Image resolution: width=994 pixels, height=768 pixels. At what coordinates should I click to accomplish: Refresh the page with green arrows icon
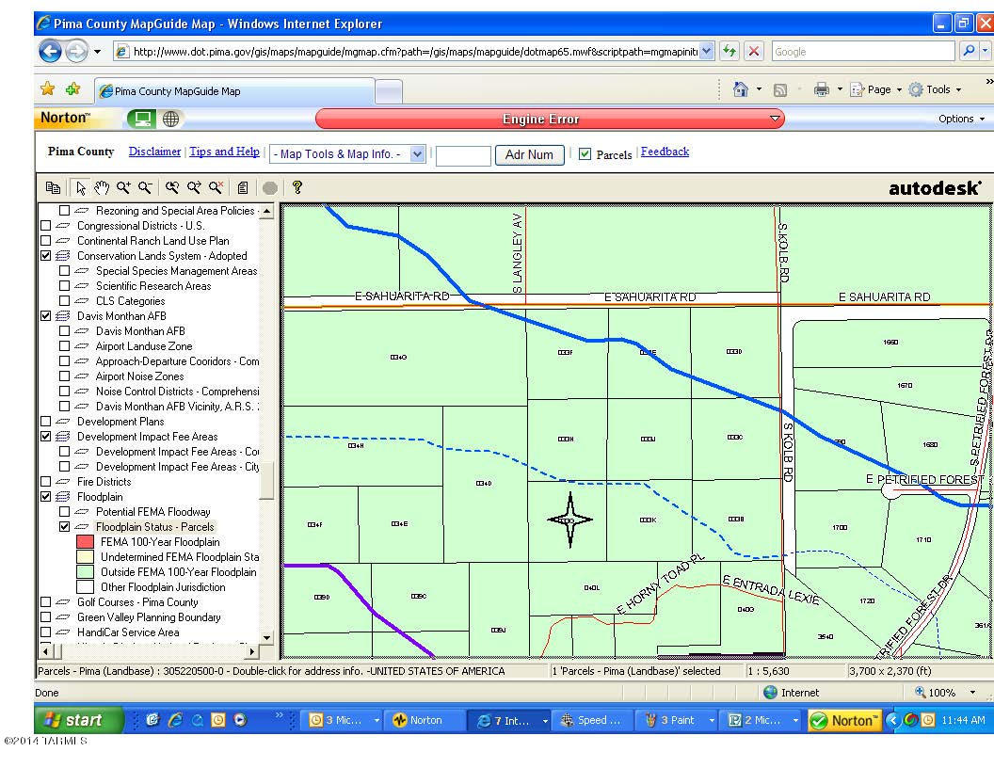click(729, 52)
